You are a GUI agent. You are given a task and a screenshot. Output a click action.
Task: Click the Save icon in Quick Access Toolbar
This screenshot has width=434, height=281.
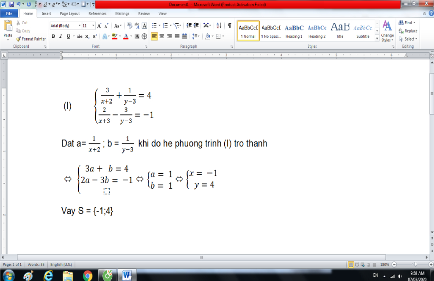click(x=11, y=4)
